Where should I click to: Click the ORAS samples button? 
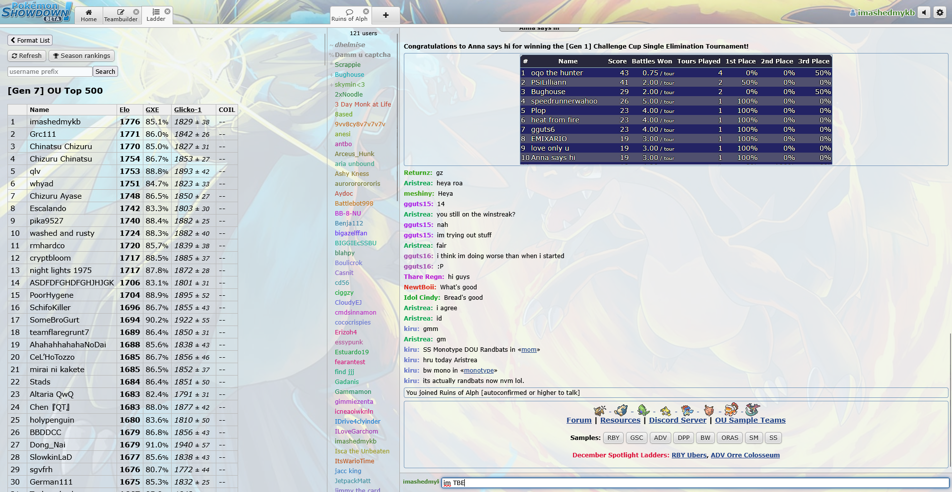[729, 438]
